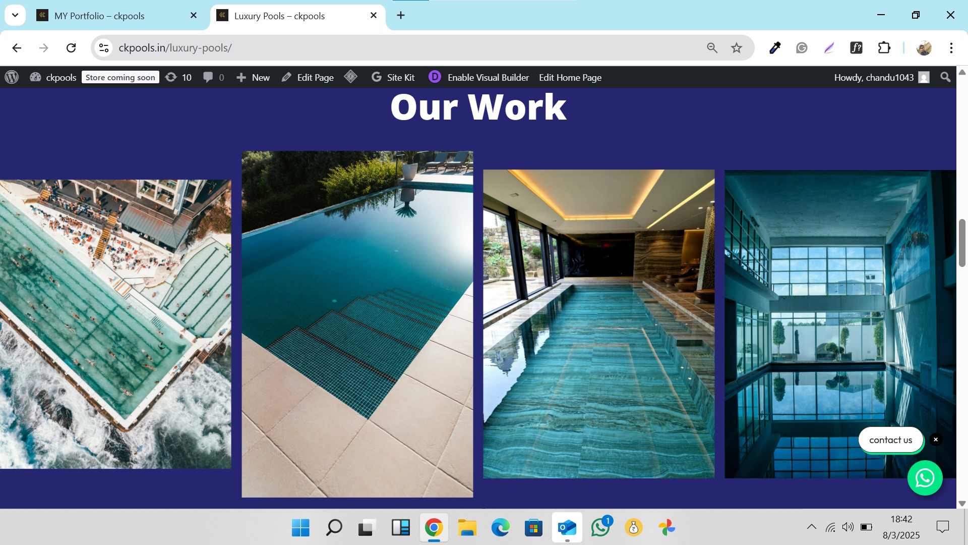
Task: Expand the tab search dropdown arrow
Action: point(15,15)
